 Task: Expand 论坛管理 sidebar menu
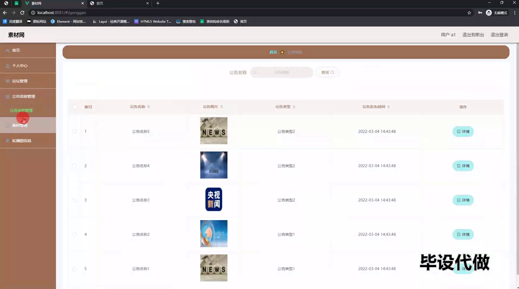[28, 81]
